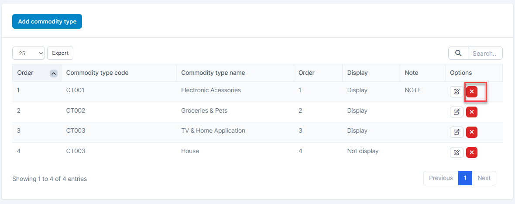The height and width of the screenshot is (204, 515).
Task: Select page 1 in pagination
Action: point(465,178)
